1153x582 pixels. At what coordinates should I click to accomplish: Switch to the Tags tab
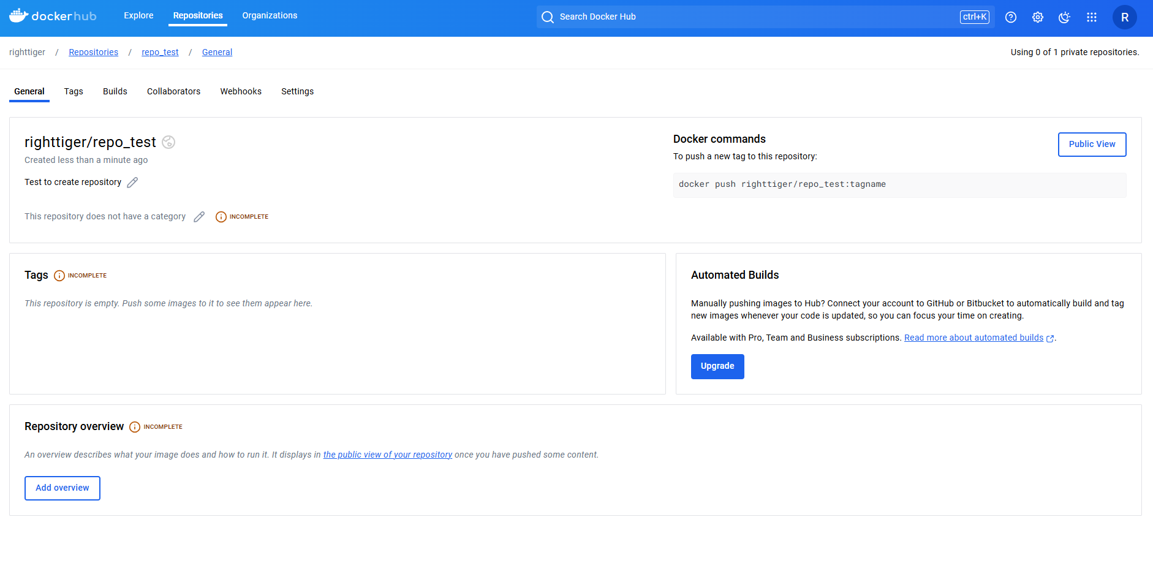point(74,91)
